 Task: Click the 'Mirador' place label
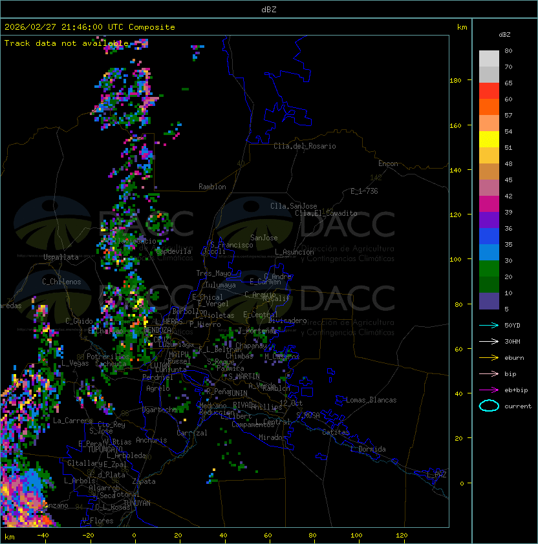coord(273,437)
